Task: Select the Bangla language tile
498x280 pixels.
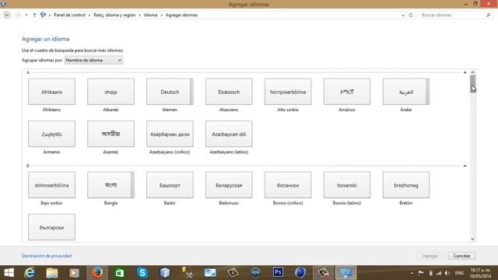Action: (110, 185)
